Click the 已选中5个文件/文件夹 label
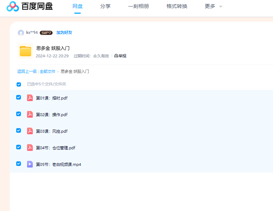Viewport: 273px width, 211px height. click(47, 84)
